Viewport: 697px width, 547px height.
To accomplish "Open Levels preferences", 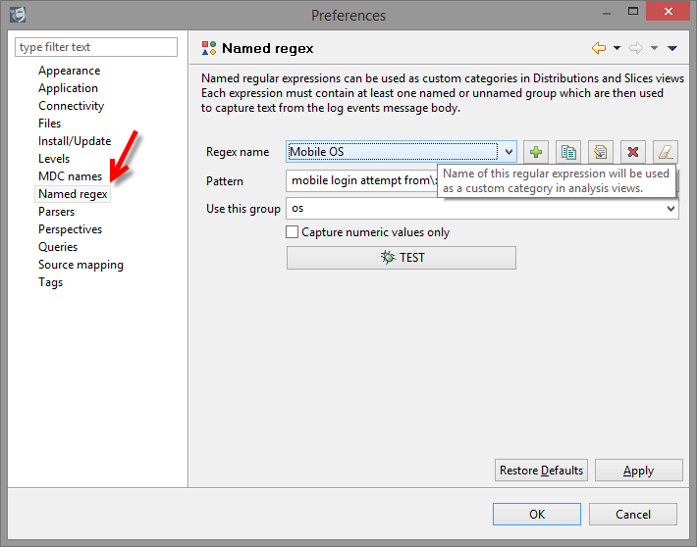I will (54, 159).
